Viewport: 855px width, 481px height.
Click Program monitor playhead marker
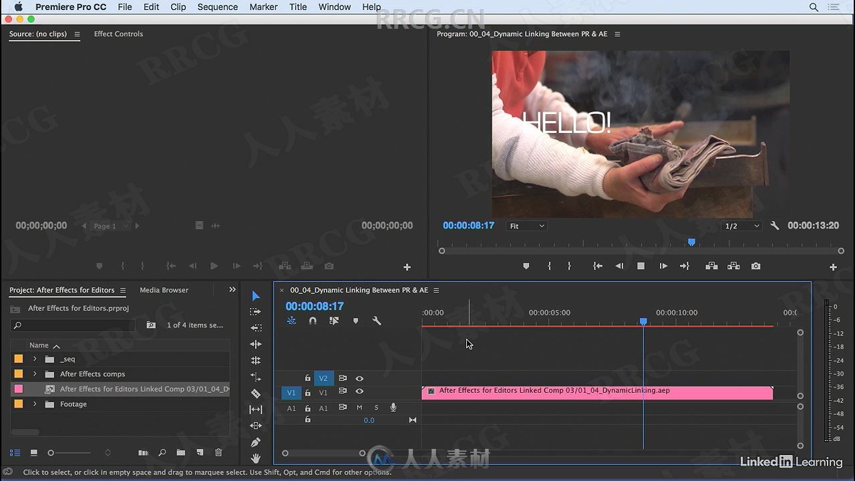click(692, 243)
